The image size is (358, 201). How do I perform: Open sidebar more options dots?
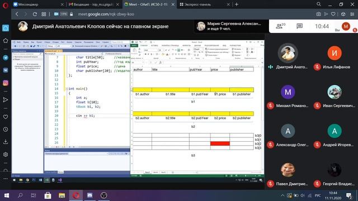(6, 179)
